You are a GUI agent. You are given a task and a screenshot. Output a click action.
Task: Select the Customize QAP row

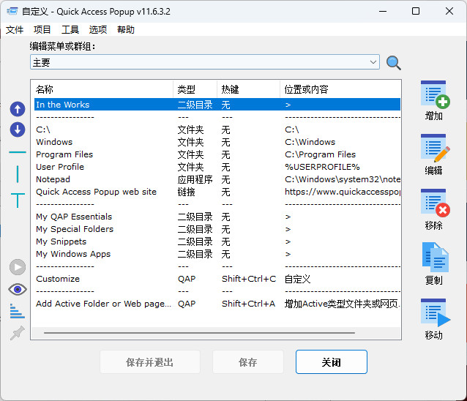pos(217,279)
